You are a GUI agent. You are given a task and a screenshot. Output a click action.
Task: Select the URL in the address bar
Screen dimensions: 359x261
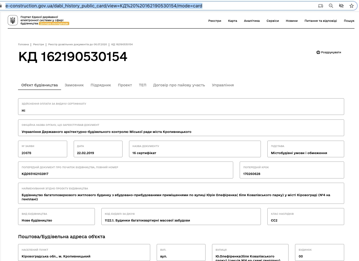pos(104,6)
